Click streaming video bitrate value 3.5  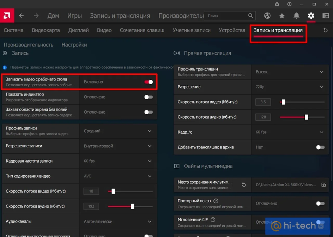(x=263, y=102)
